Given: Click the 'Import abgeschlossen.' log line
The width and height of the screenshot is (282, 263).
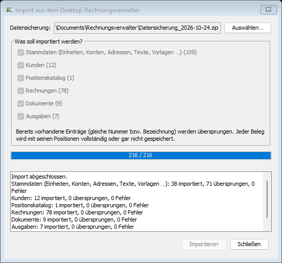Looking at the screenshot, I should pos(39,177).
